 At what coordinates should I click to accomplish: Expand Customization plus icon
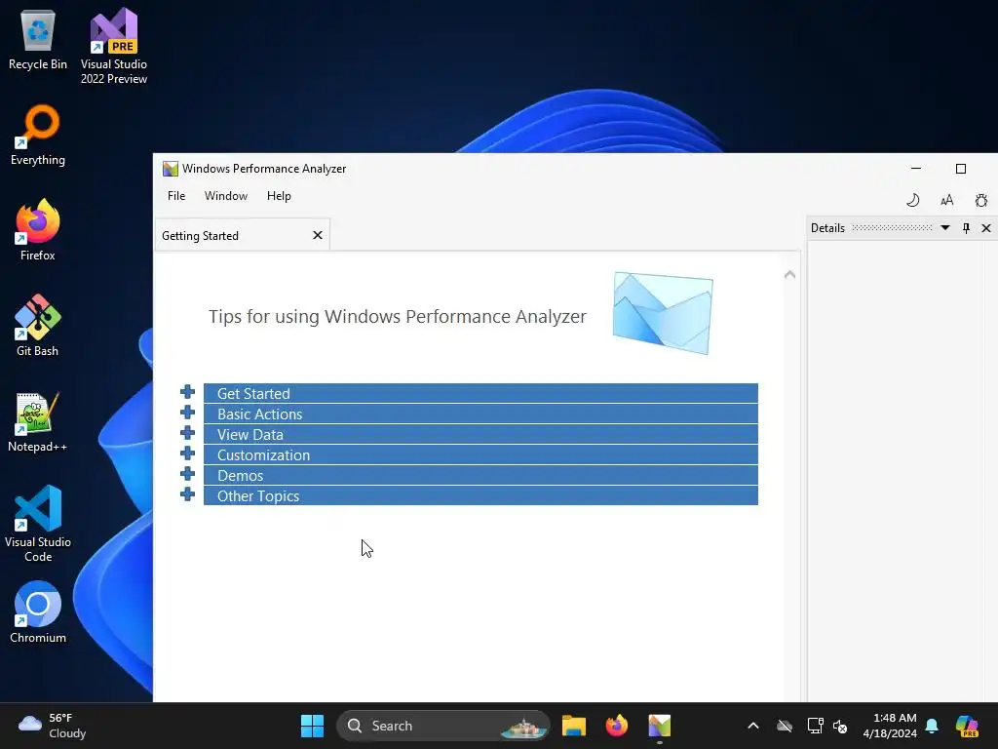click(x=187, y=453)
